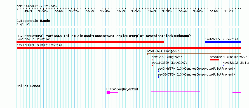Click the nsv518021 (Shaikh2009) label
Screen dimensions: 249x108
pos(228,57)
